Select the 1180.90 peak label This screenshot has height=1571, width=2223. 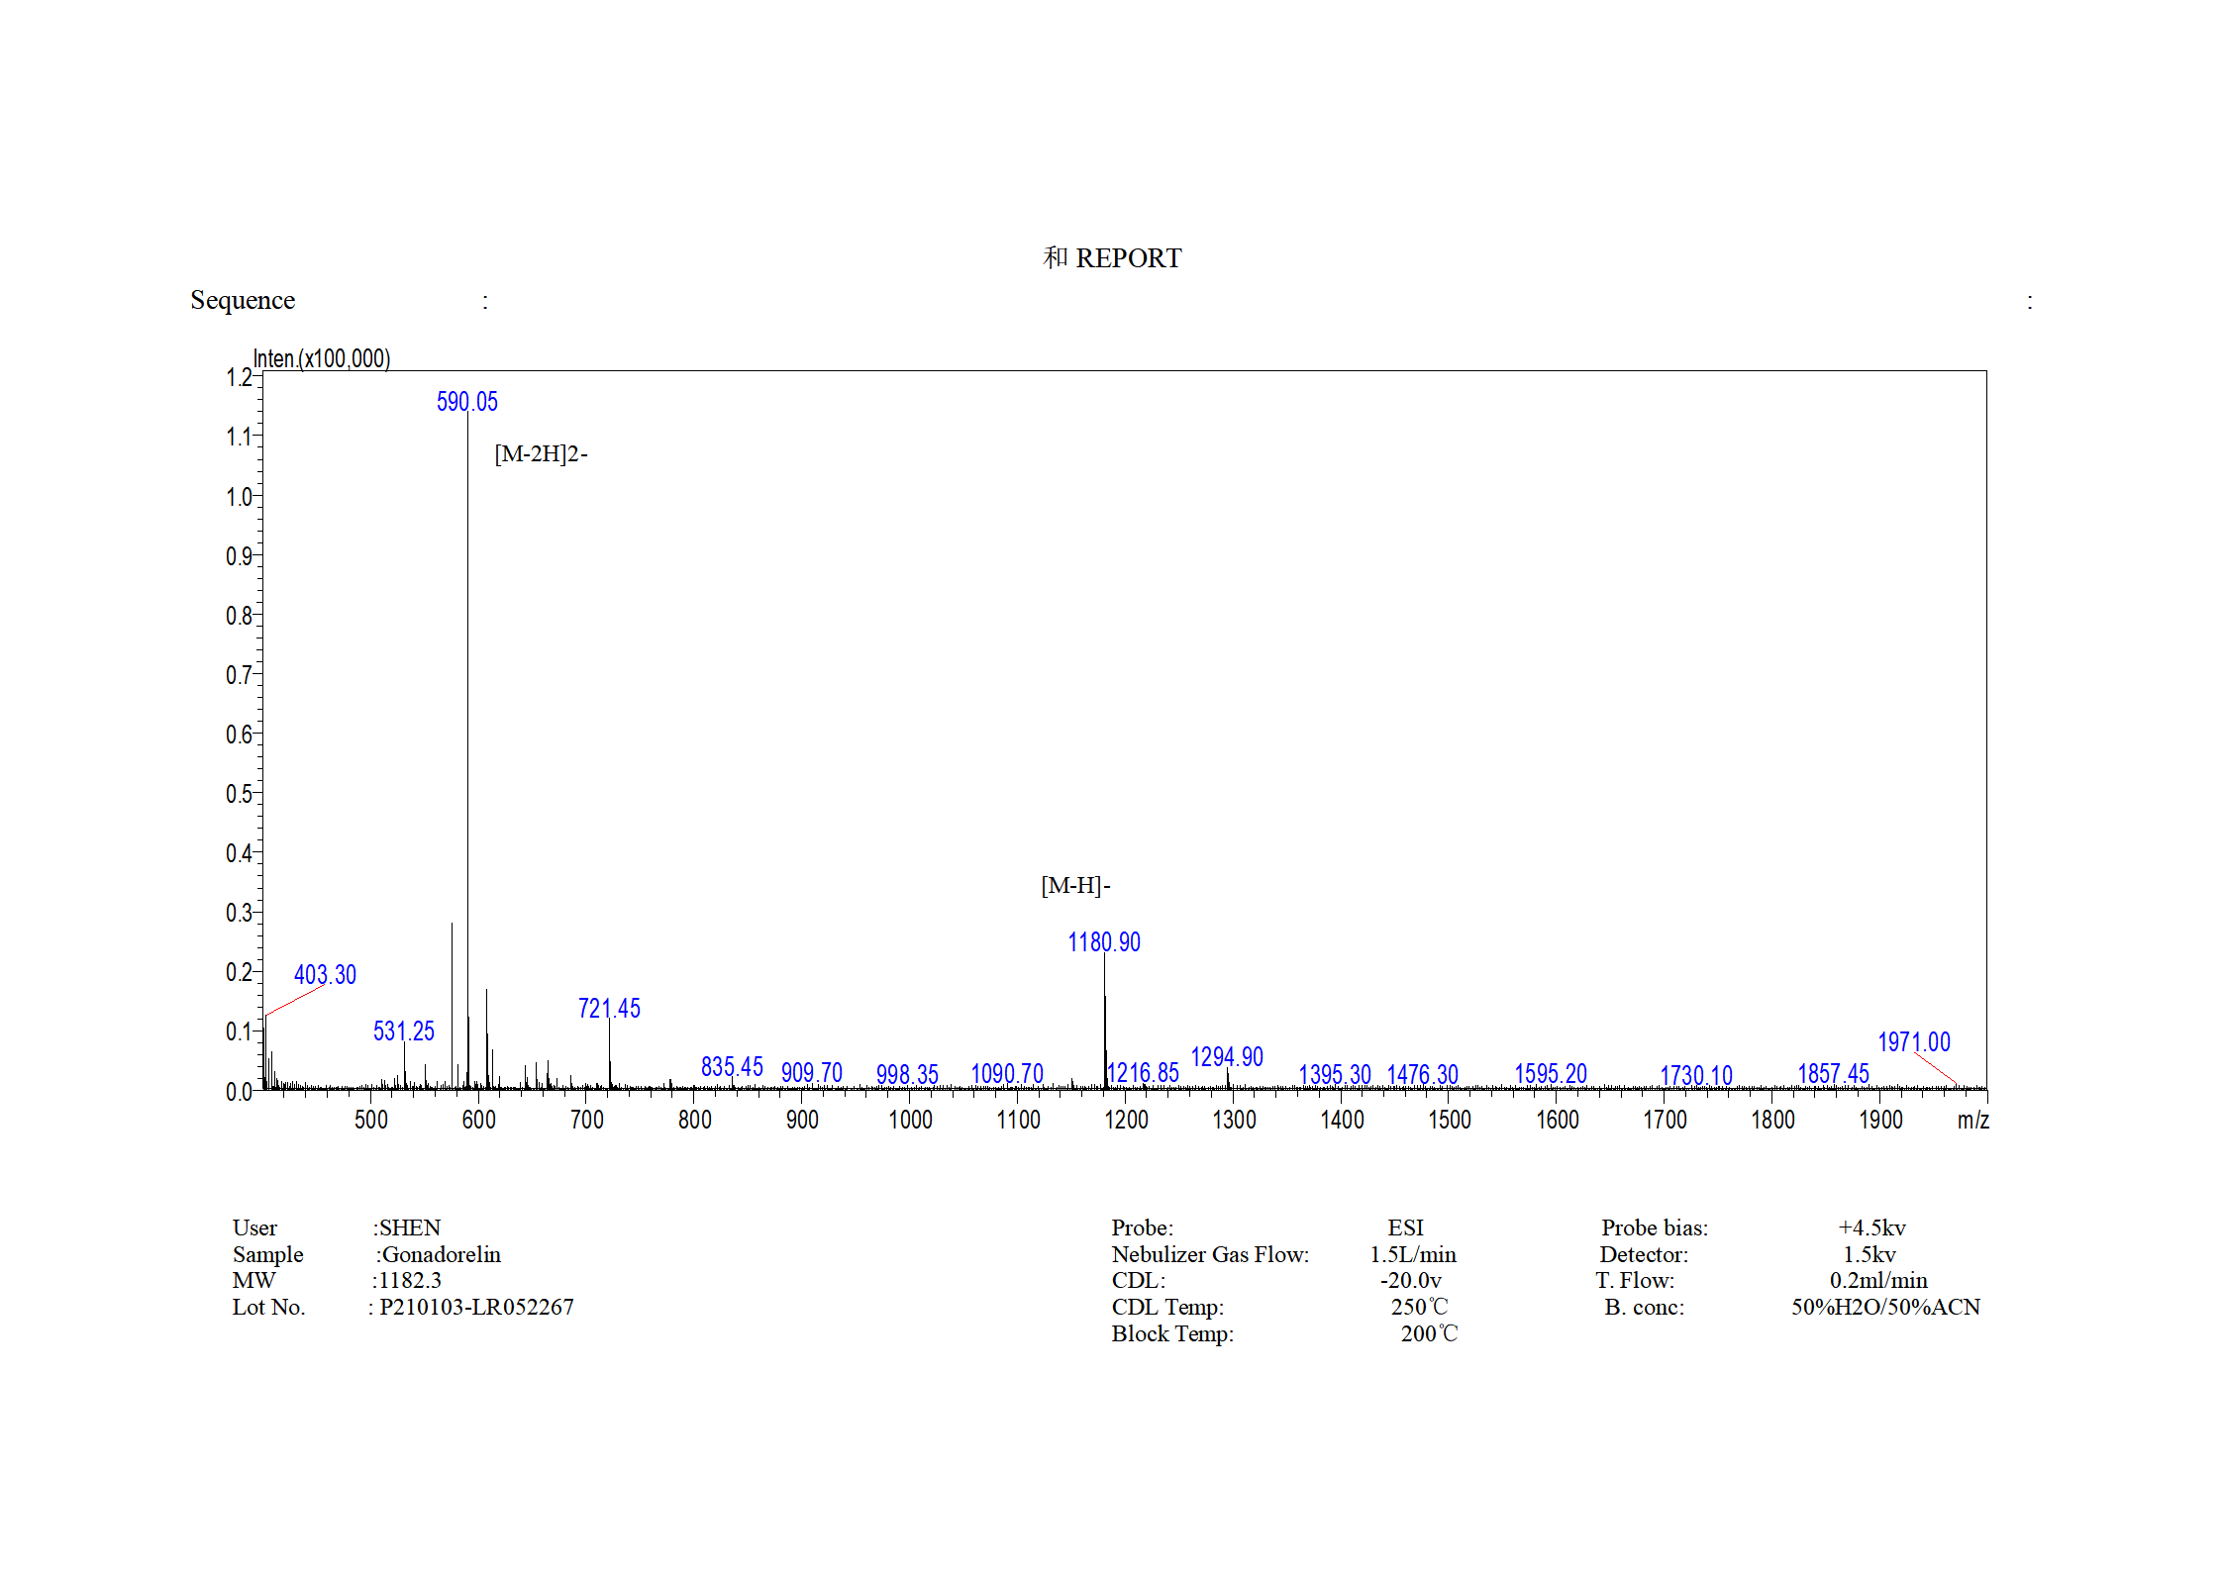pyautogui.click(x=1103, y=941)
